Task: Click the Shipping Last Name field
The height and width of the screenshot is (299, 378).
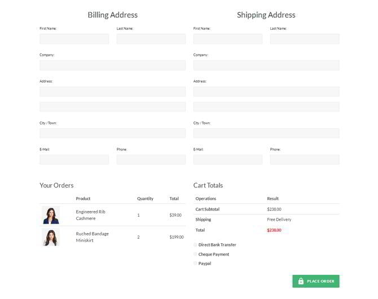Action: point(304,39)
